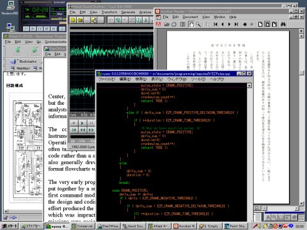Click the Fit in Window page icon in Acrobat
The image size is (307, 230).
(x=267, y=24)
